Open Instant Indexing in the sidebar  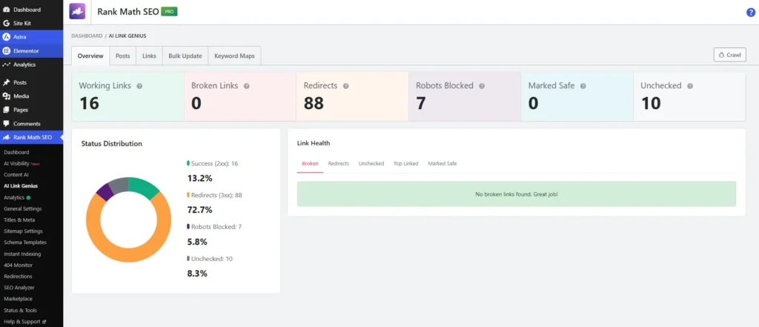[22, 254]
